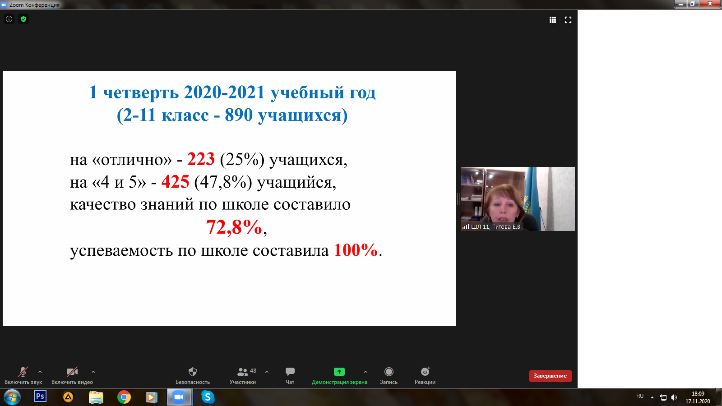Launch Photoshop from the taskbar
This screenshot has width=722, height=406.
(40, 397)
